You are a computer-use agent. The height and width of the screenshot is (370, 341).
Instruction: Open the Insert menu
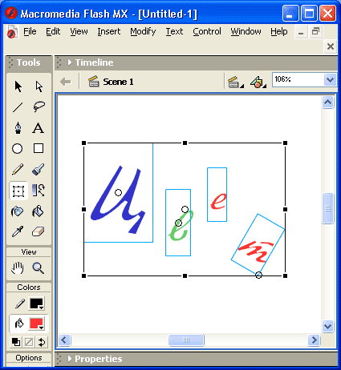(109, 31)
